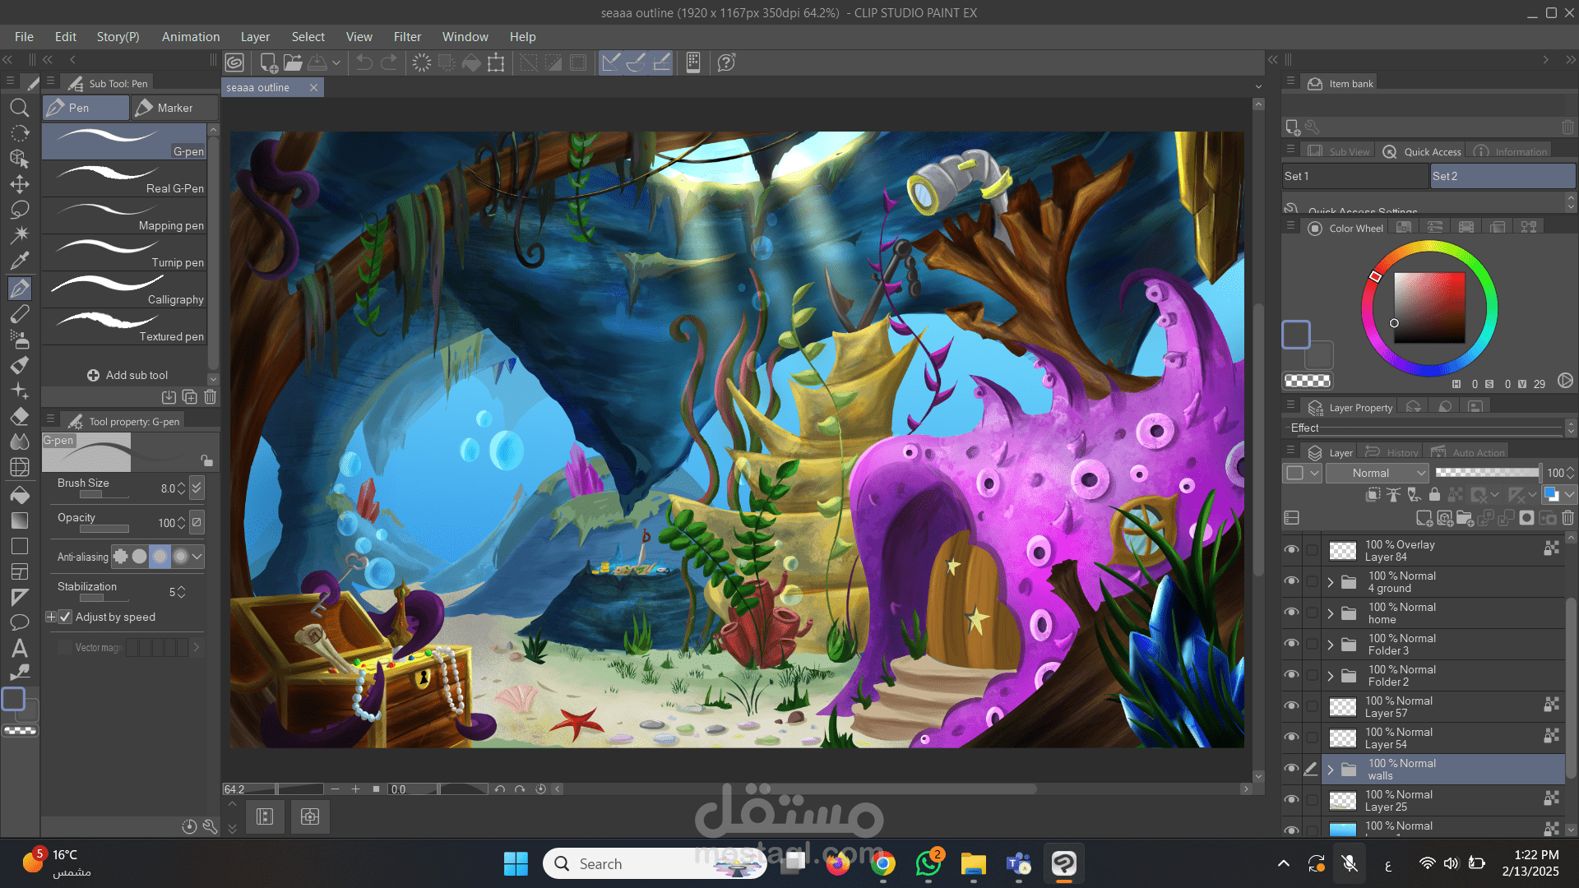Expand the walls layer folder

click(x=1330, y=770)
